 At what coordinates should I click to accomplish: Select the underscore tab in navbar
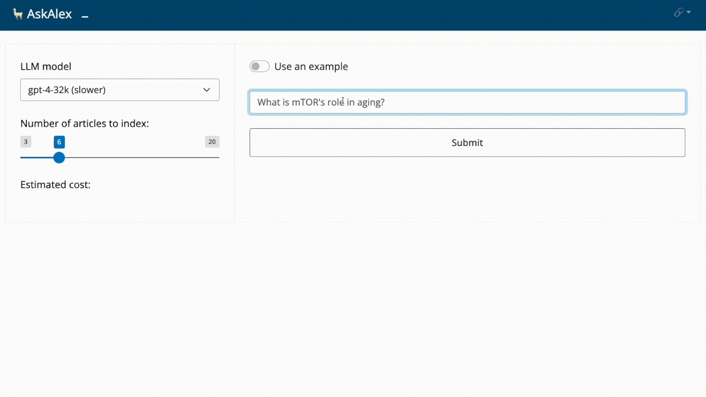point(85,17)
